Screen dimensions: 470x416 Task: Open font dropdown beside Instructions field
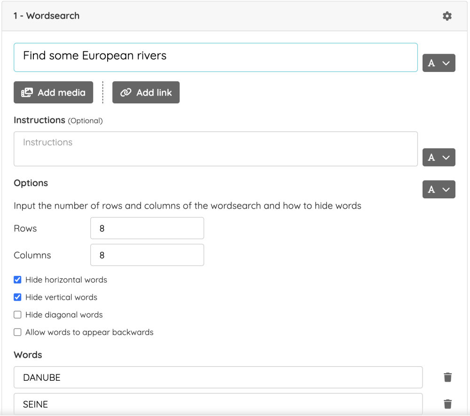tap(439, 157)
